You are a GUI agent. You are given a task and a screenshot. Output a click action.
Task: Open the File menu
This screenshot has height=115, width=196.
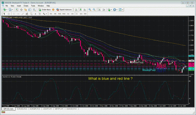(x=7, y=6)
